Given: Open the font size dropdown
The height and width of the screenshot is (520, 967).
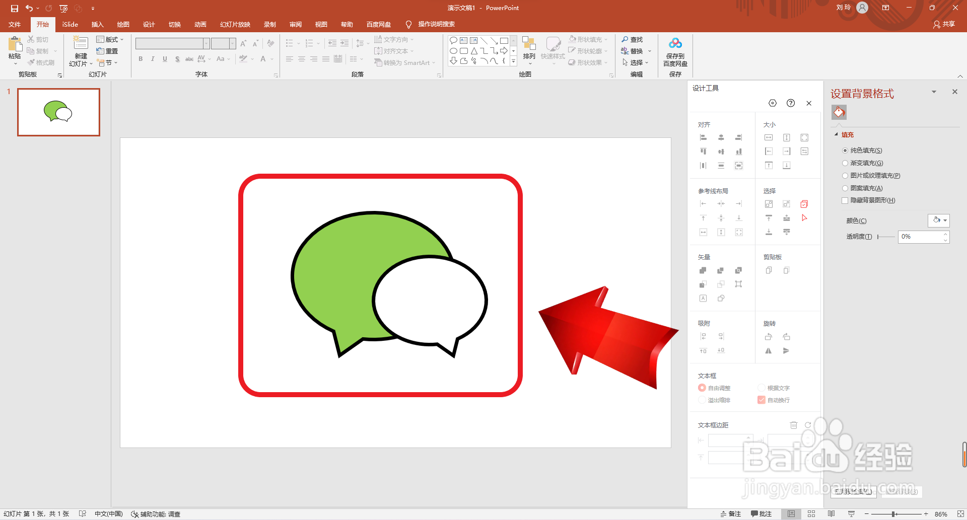Looking at the screenshot, I should click(x=232, y=44).
